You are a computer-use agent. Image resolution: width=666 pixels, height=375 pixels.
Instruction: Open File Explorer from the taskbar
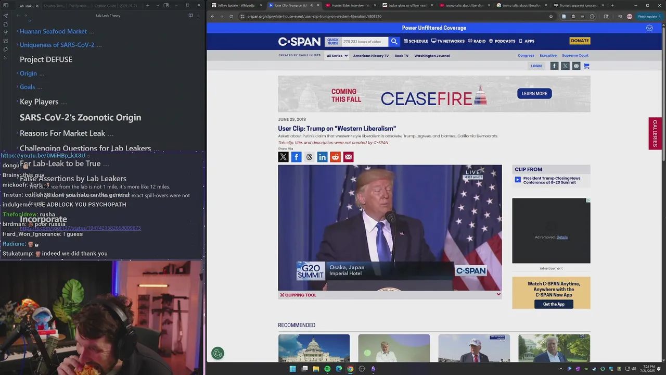click(x=316, y=369)
